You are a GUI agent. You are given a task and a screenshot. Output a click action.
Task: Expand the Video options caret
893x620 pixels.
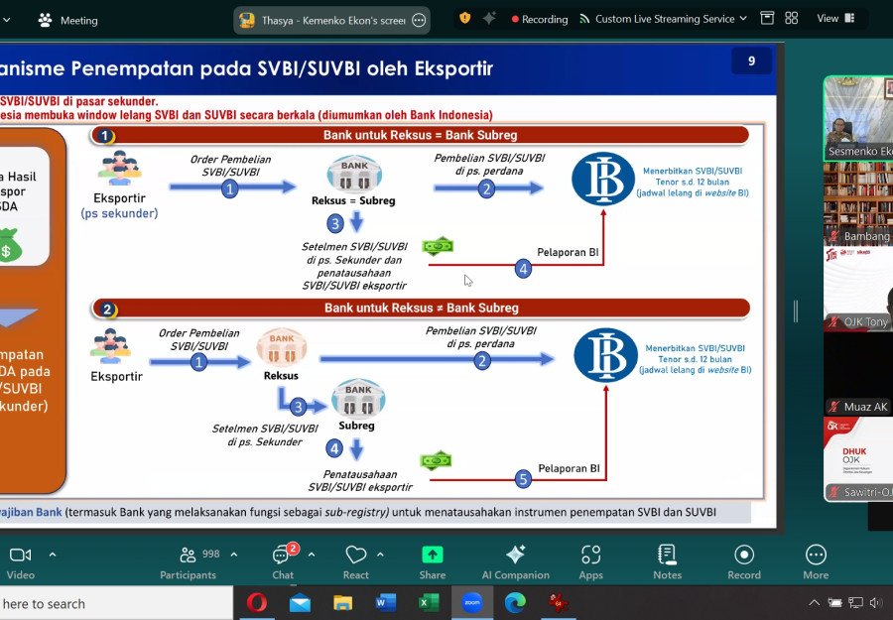pyautogui.click(x=53, y=554)
